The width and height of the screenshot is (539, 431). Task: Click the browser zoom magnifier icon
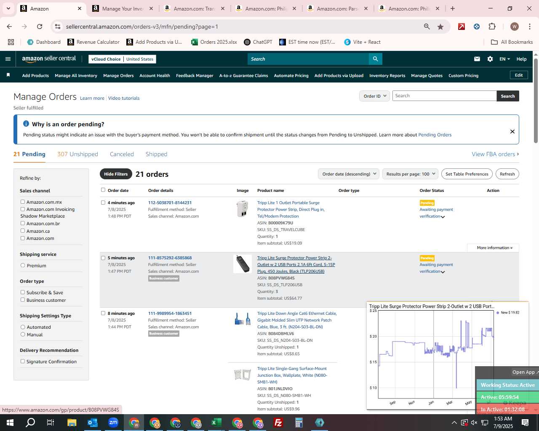[x=427, y=27]
